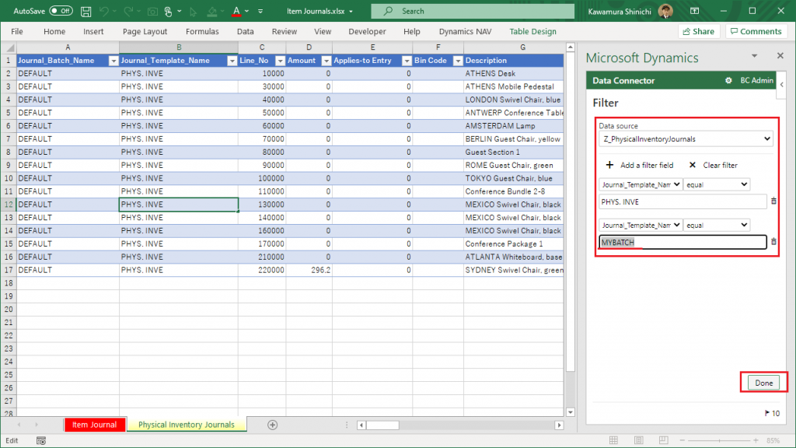Open Kawamura Shinichi account avatar

pos(665,11)
